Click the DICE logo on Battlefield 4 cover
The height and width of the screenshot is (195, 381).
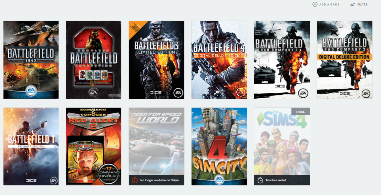[x=219, y=93]
